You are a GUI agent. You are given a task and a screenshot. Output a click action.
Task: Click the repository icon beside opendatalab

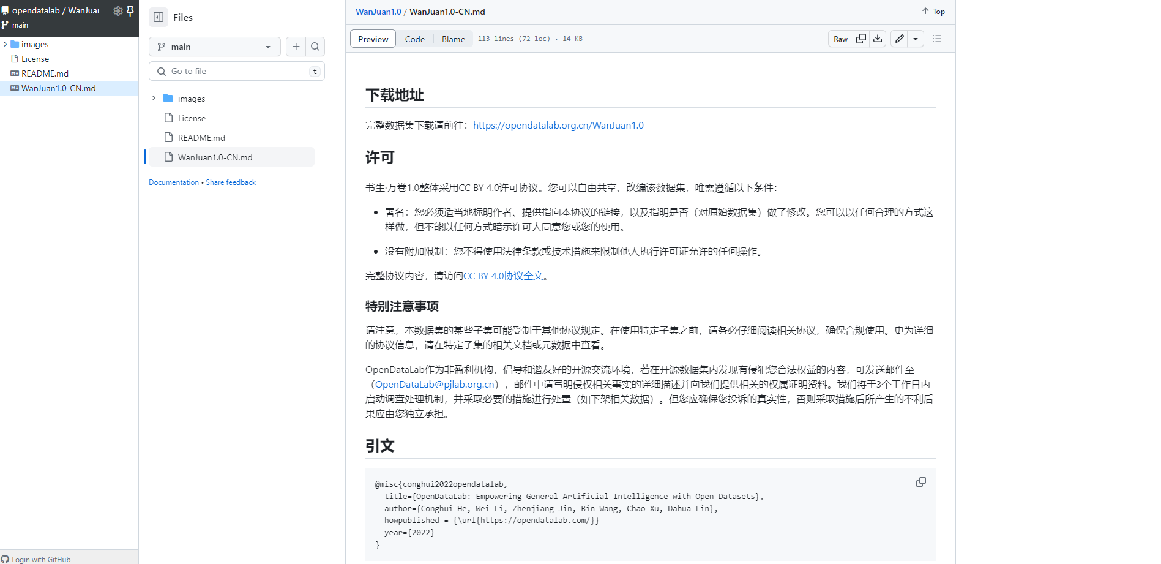pyautogui.click(x=5, y=10)
